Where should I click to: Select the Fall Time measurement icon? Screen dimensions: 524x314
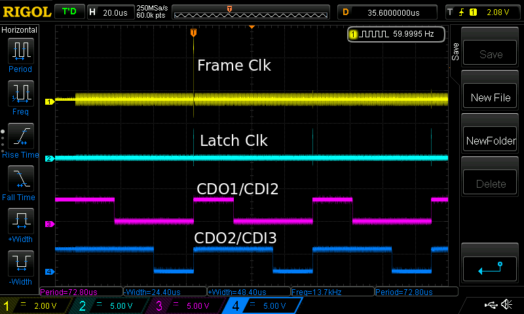pos(21,179)
